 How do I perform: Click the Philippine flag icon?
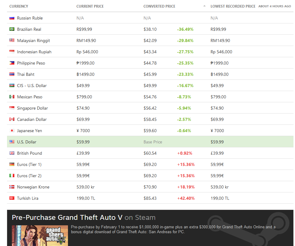click(12, 63)
